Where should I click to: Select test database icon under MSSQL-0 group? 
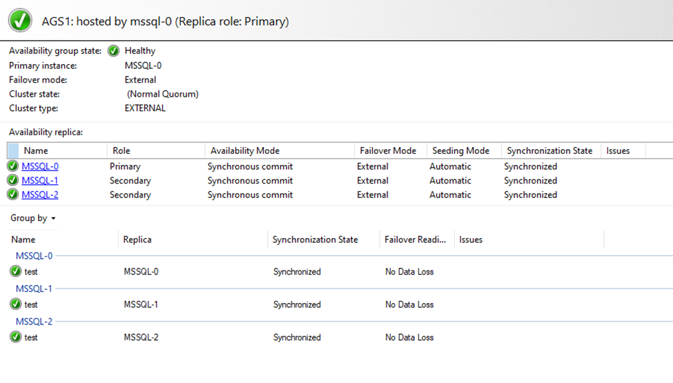pyautogui.click(x=16, y=271)
